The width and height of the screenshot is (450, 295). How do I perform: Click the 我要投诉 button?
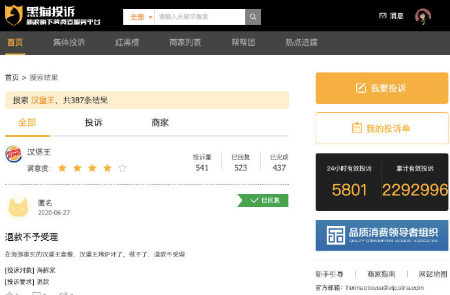[382, 88]
